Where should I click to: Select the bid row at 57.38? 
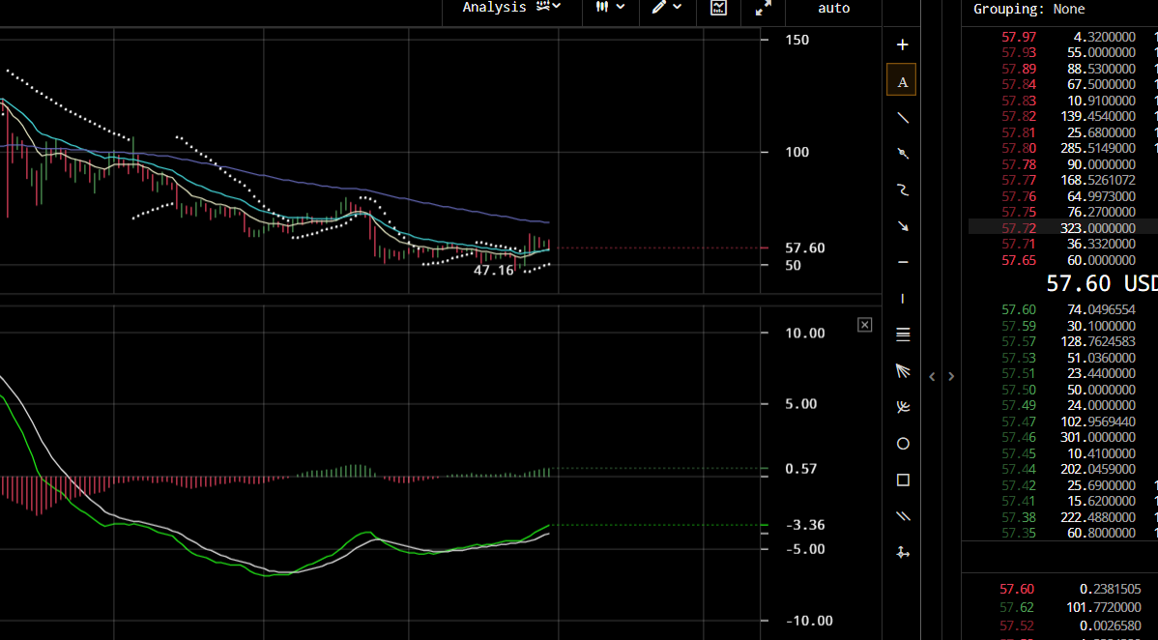1063,517
